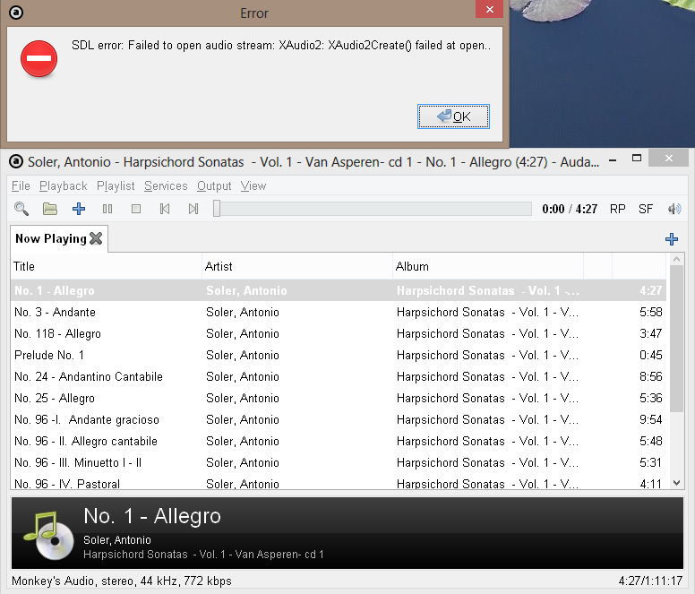Select the track No. 1 - Allegro row
This screenshot has width=695, height=594.
[x=339, y=290]
